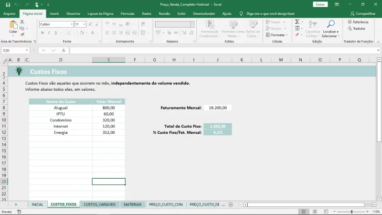The height and width of the screenshot is (215, 382).
Task: Expand the font size dropdown
Action: (x=85, y=24)
